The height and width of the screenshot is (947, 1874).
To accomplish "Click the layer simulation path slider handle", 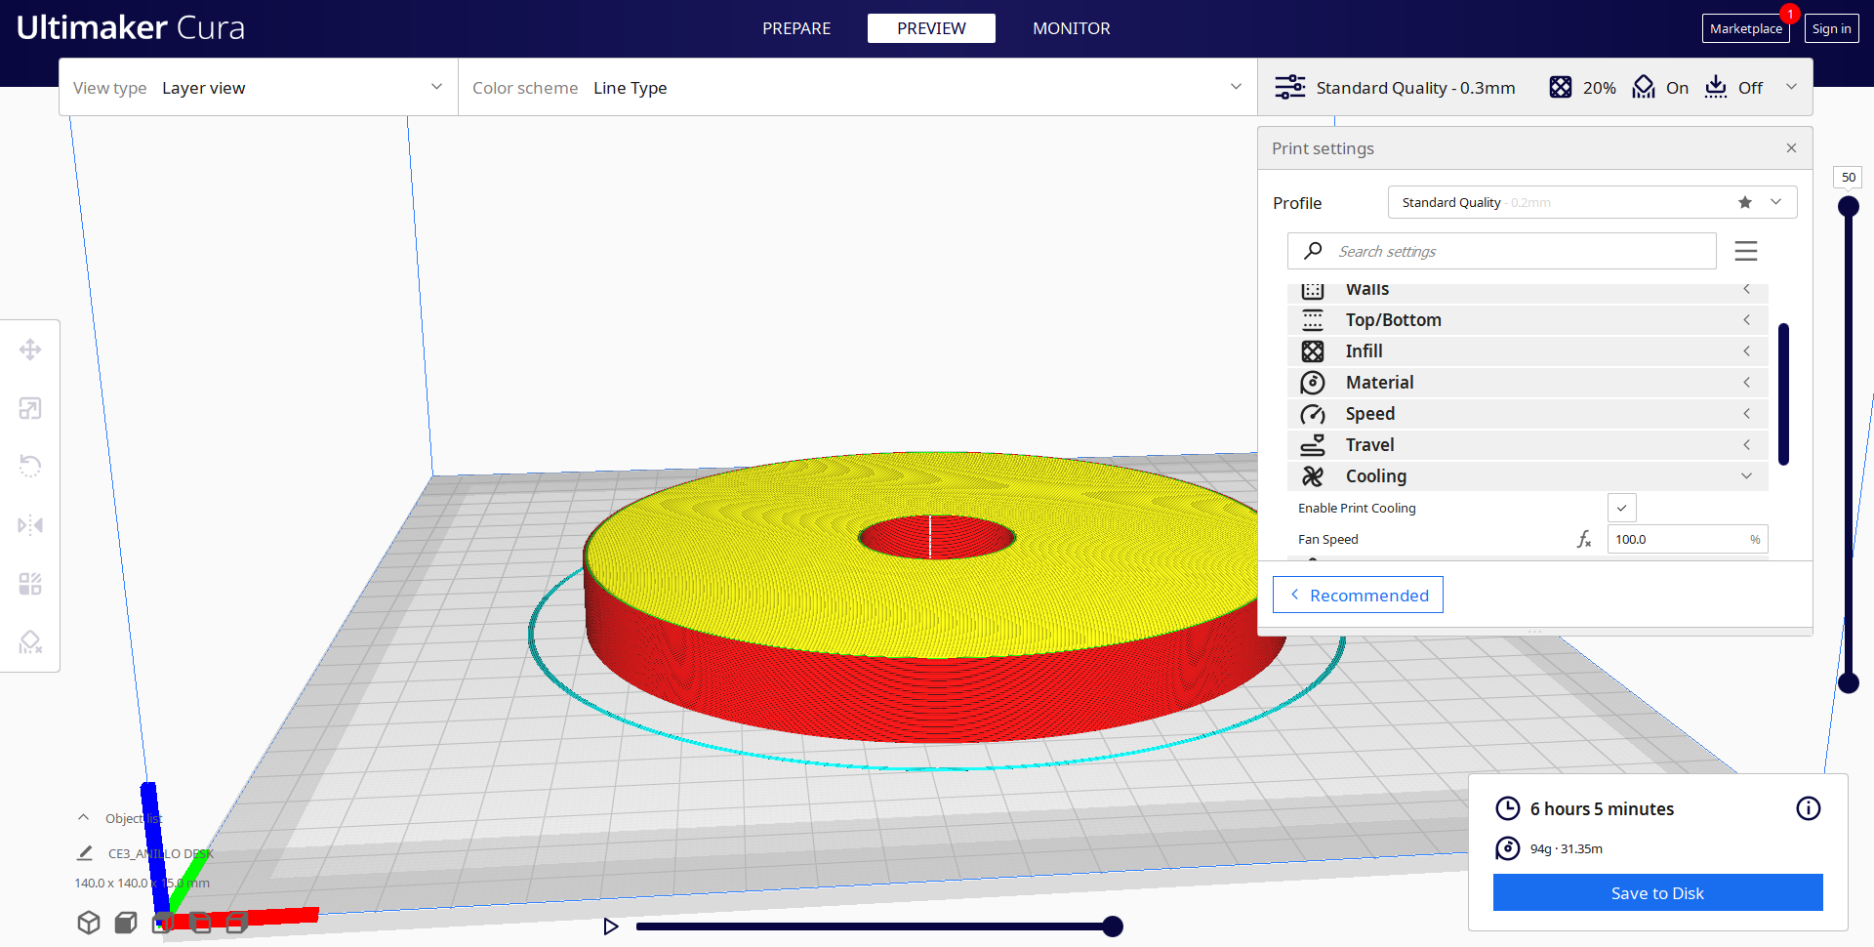I will (x=1112, y=926).
